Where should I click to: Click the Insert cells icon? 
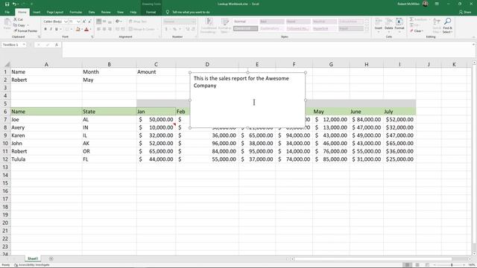pyautogui.click(x=379, y=22)
